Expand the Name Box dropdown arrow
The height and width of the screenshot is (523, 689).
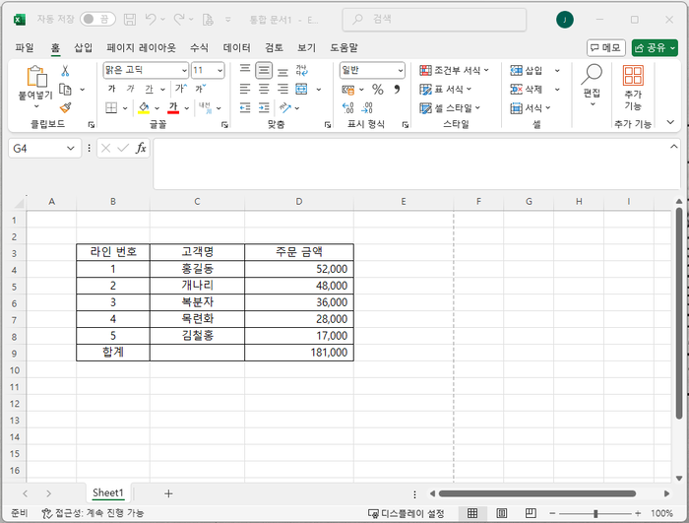70,149
